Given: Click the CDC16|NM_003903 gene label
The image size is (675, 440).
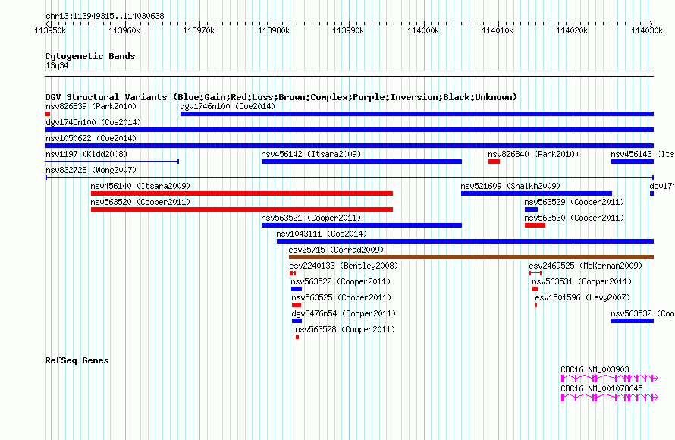Looking at the screenshot, I should [595, 369].
